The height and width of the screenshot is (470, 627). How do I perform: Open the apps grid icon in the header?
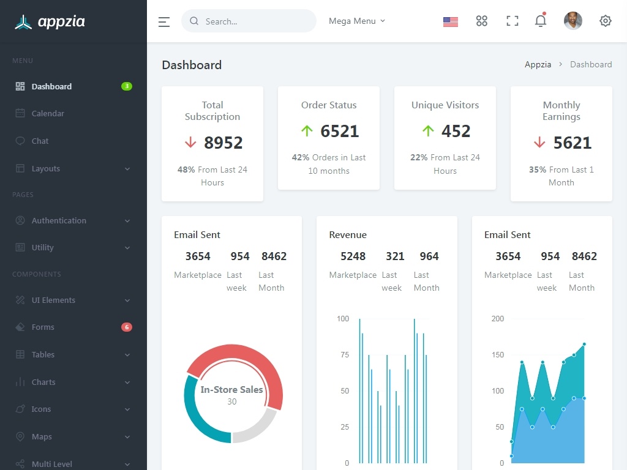pyautogui.click(x=481, y=21)
